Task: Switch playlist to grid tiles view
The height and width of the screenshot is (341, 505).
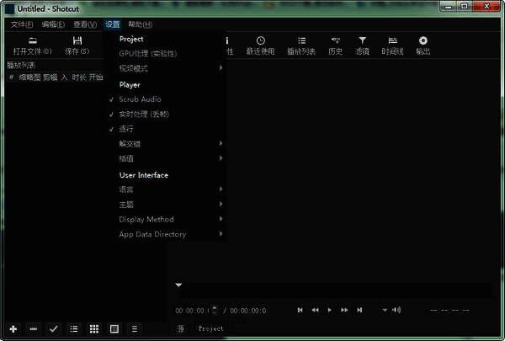Action: [94, 328]
